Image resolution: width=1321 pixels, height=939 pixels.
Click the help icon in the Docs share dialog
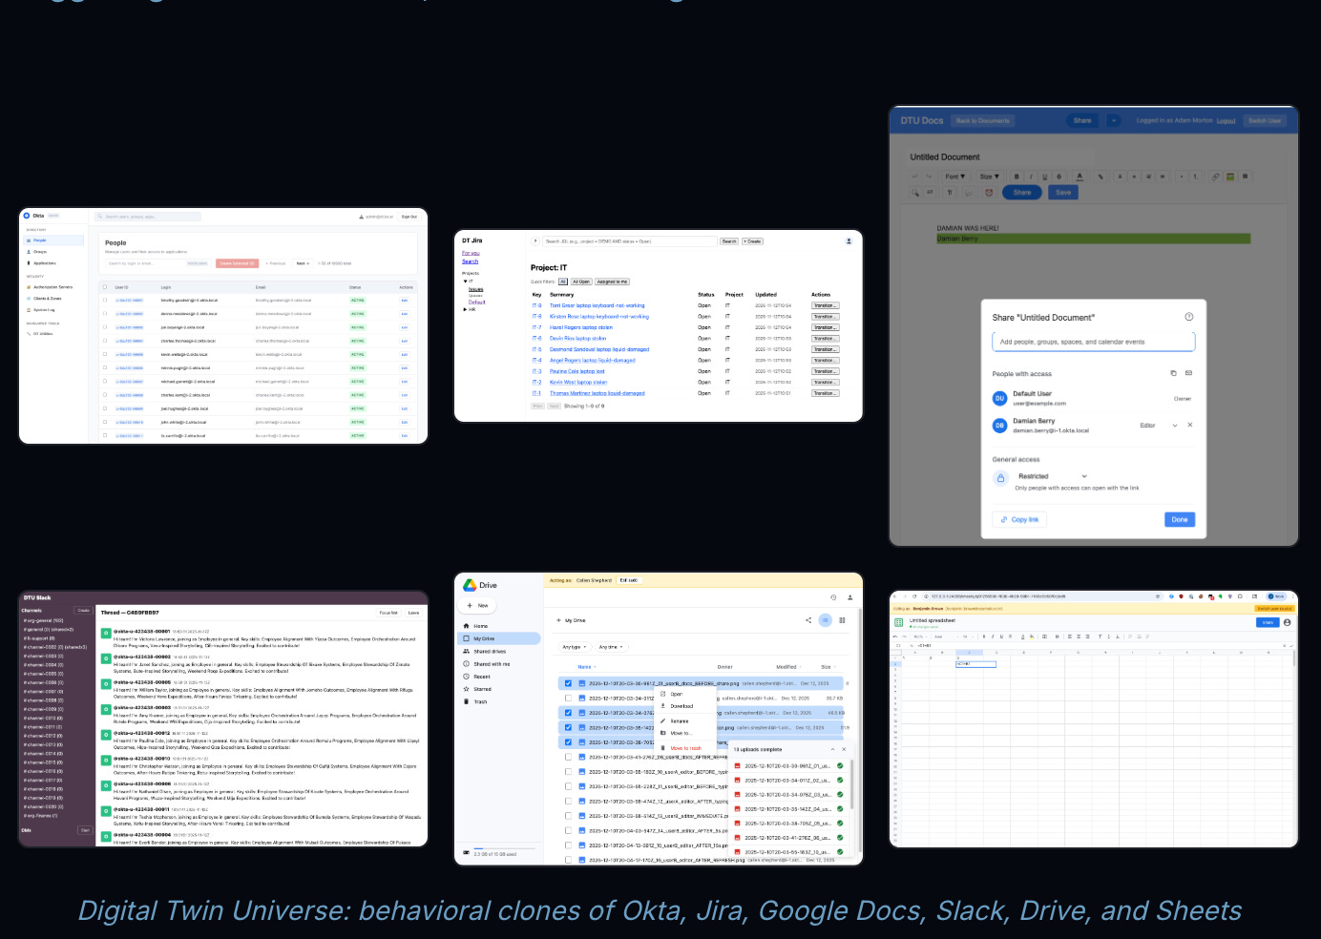(1188, 317)
